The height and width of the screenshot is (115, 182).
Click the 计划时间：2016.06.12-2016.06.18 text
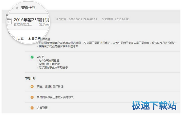pos(76,19)
